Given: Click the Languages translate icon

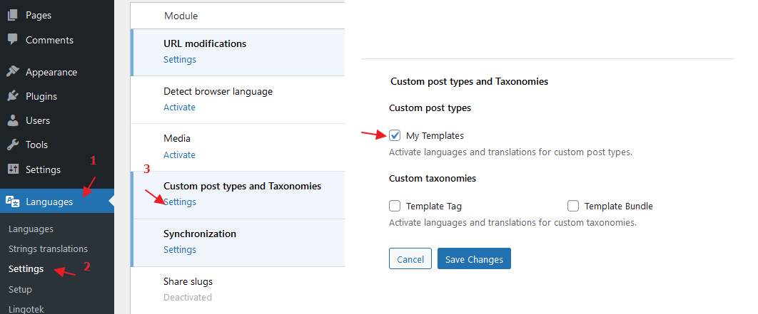Looking at the screenshot, I should [13, 202].
